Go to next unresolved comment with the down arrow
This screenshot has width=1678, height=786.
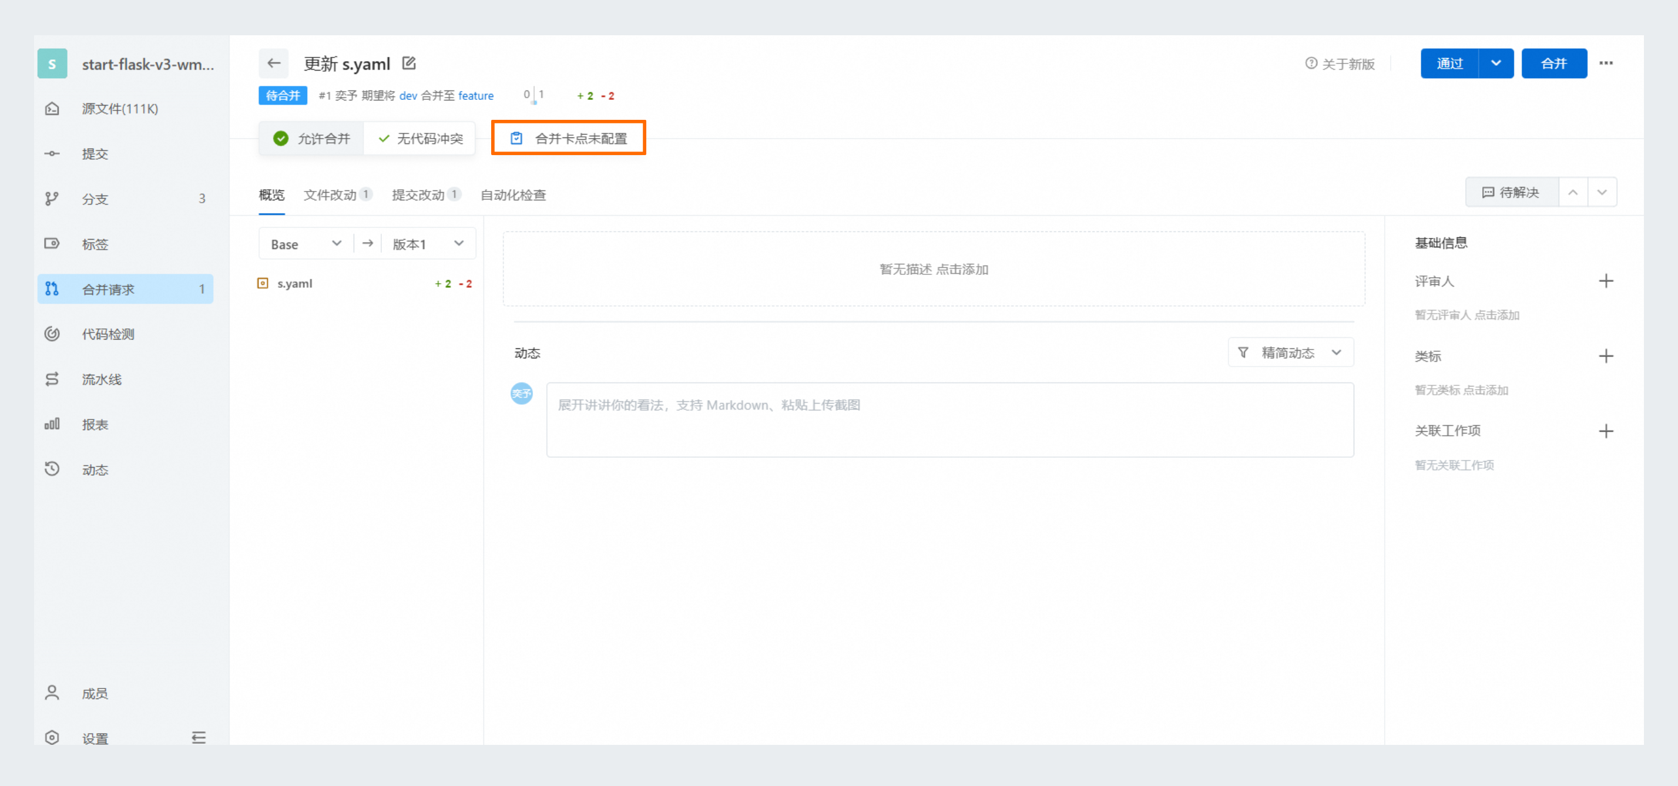(x=1602, y=192)
